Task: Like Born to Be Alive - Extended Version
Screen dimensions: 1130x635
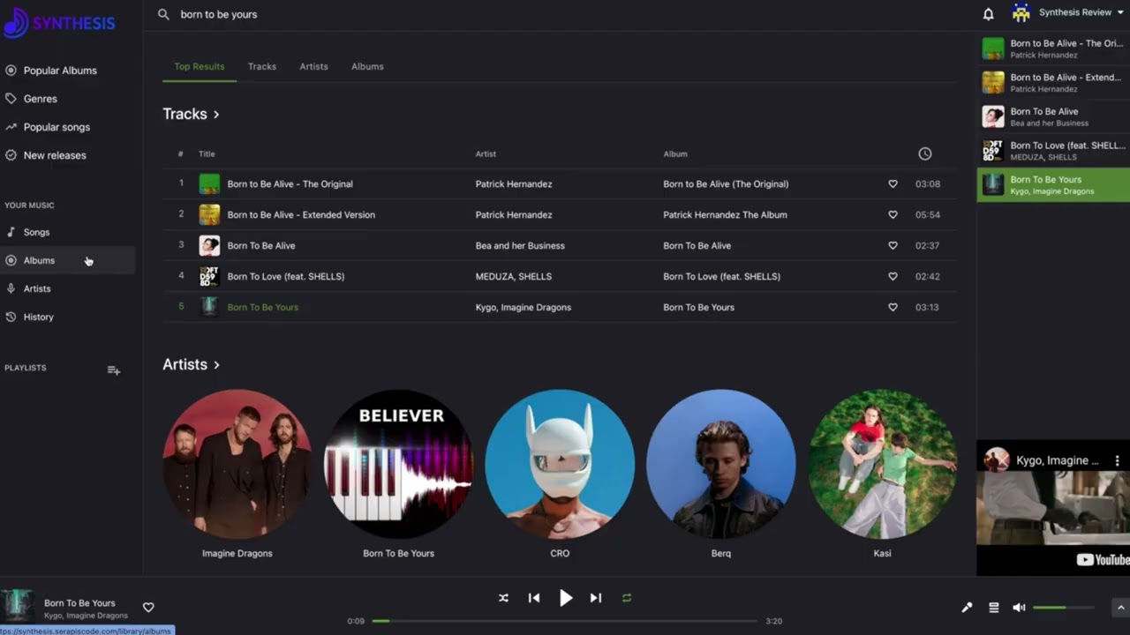Action: click(893, 215)
